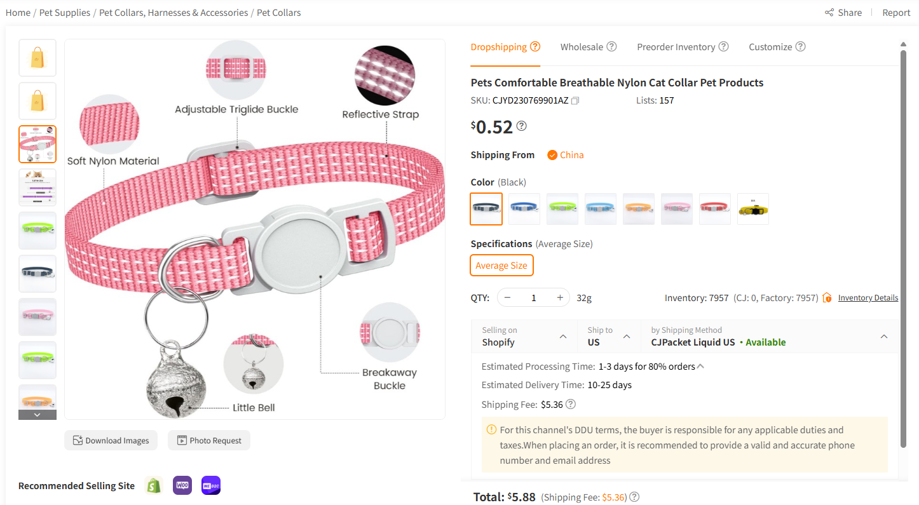This screenshot has height=505, width=919.
Task: Open the WE P2C selling site icon
Action: coord(210,485)
